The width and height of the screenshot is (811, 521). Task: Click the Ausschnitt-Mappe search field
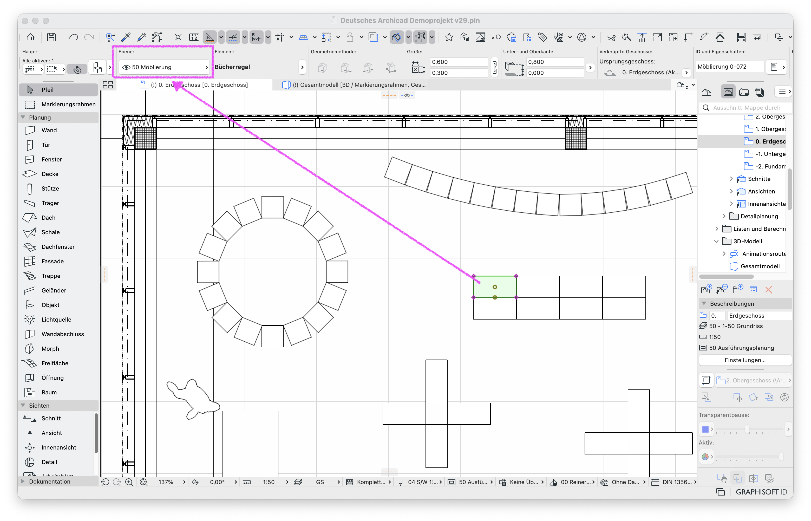coord(745,108)
